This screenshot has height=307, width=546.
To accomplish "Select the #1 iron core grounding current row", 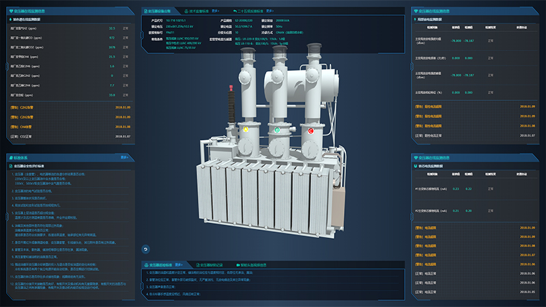I will 475,189.
